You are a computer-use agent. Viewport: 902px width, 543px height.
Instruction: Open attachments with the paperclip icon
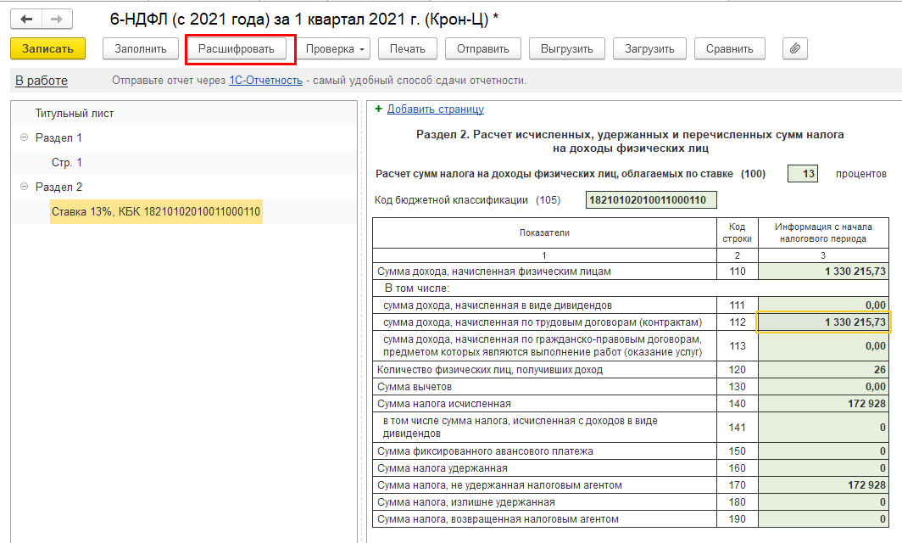(x=795, y=49)
